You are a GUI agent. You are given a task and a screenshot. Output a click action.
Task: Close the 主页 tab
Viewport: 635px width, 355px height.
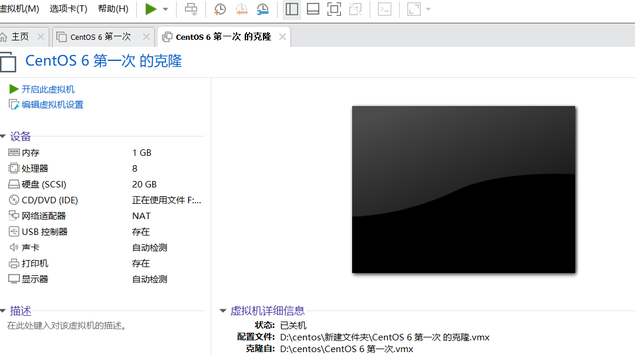pos(40,37)
